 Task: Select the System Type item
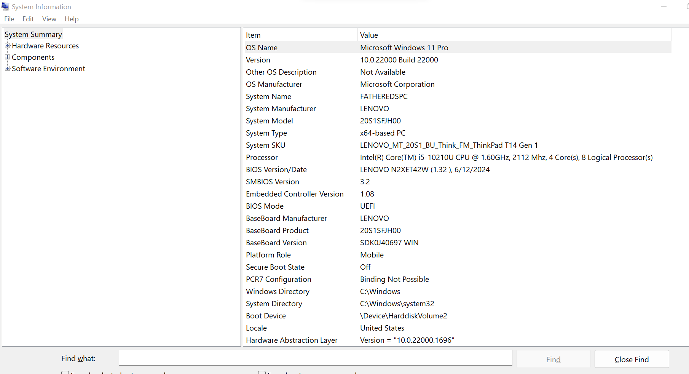266,133
